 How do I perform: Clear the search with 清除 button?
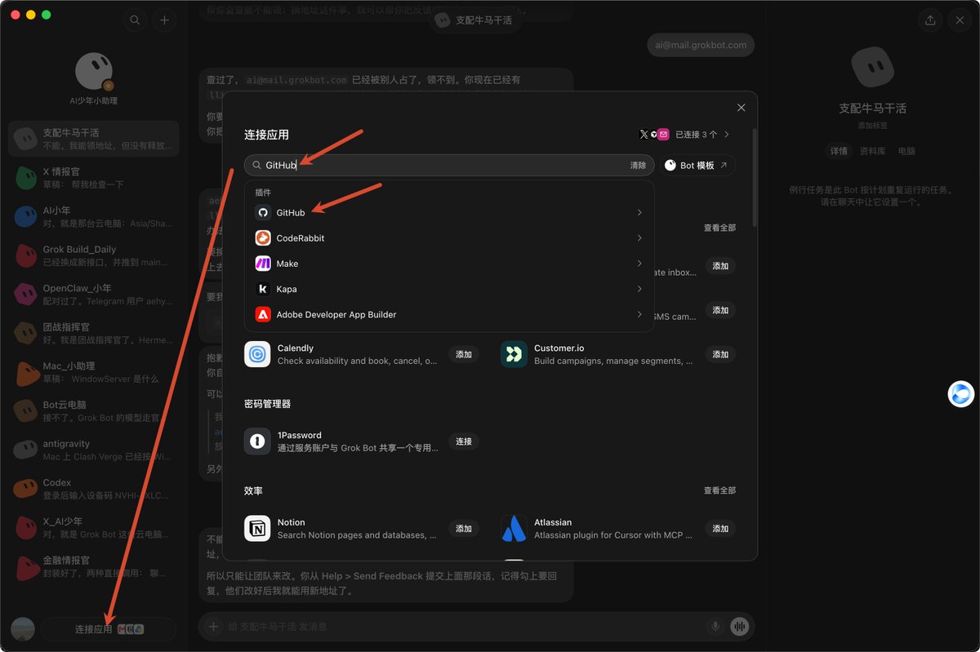[x=638, y=165]
